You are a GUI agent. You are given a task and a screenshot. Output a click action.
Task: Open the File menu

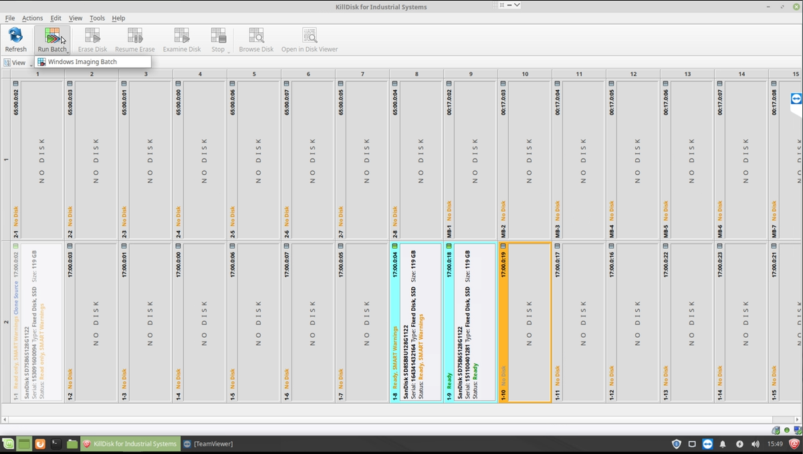(10, 18)
